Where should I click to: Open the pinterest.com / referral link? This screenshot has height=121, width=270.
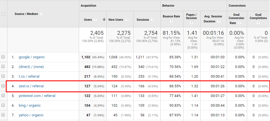coord(37,96)
